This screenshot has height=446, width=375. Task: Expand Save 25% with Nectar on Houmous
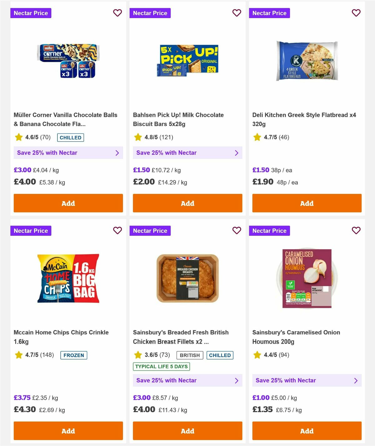(x=356, y=380)
